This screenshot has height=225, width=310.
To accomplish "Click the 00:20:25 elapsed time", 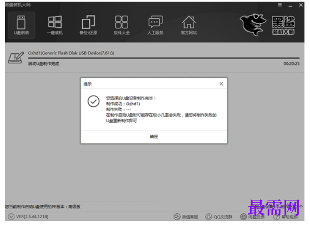I will (x=291, y=63).
